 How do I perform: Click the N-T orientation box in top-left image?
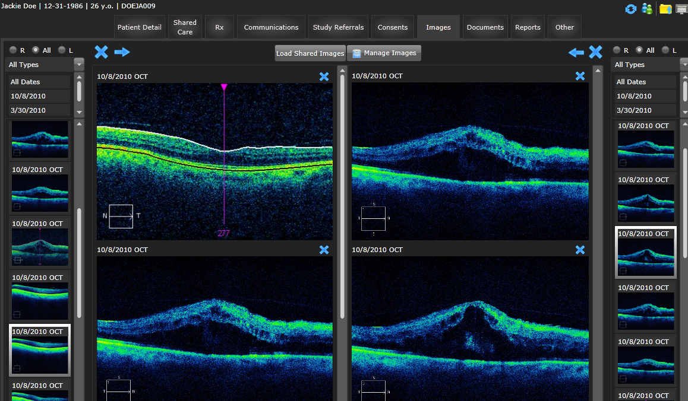[x=121, y=216]
